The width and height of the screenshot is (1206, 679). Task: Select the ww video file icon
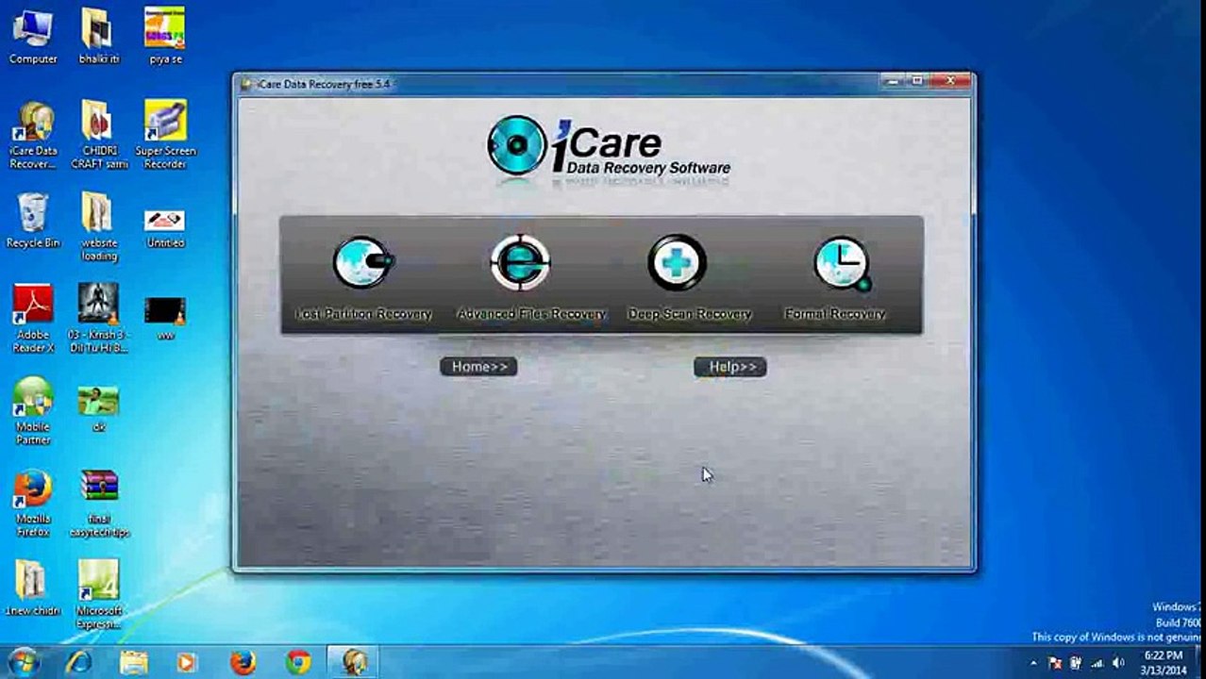click(165, 318)
